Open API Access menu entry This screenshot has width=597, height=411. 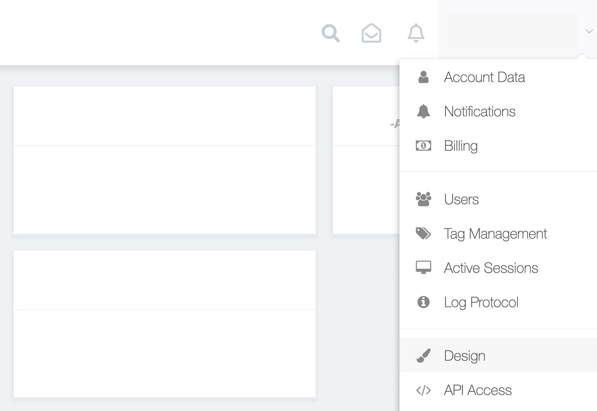pos(498,390)
